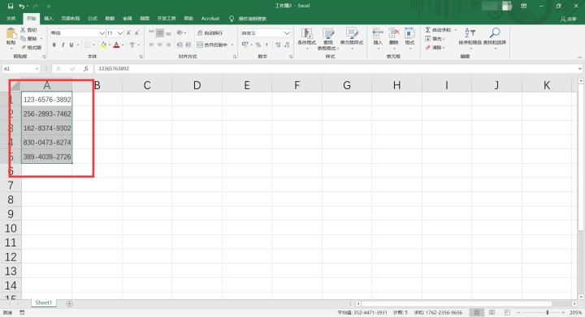Image resolution: width=585 pixels, height=317 pixels.
Task: Click the fill color bucket icon
Action: tap(103, 45)
